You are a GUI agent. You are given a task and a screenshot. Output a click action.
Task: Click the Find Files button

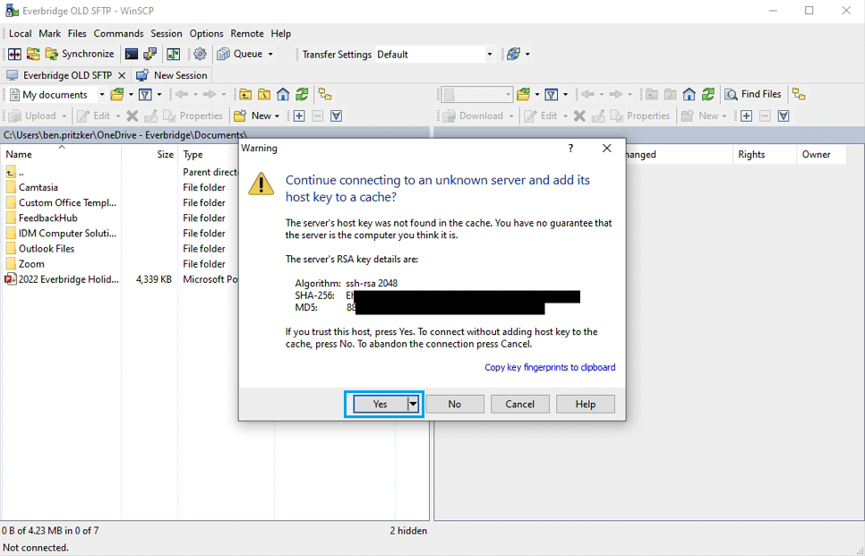tap(752, 94)
